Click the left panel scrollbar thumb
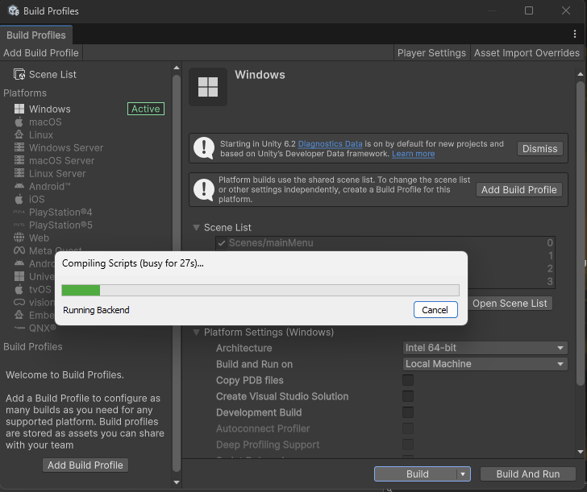Viewport: 587px width, 492px height. pos(177,273)
